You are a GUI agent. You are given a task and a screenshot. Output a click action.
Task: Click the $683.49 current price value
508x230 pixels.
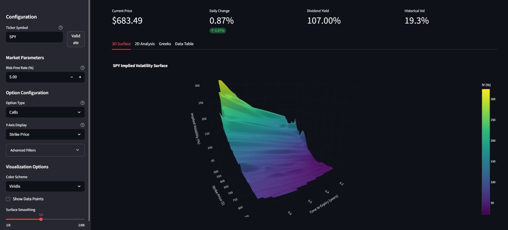coord(127,20)
